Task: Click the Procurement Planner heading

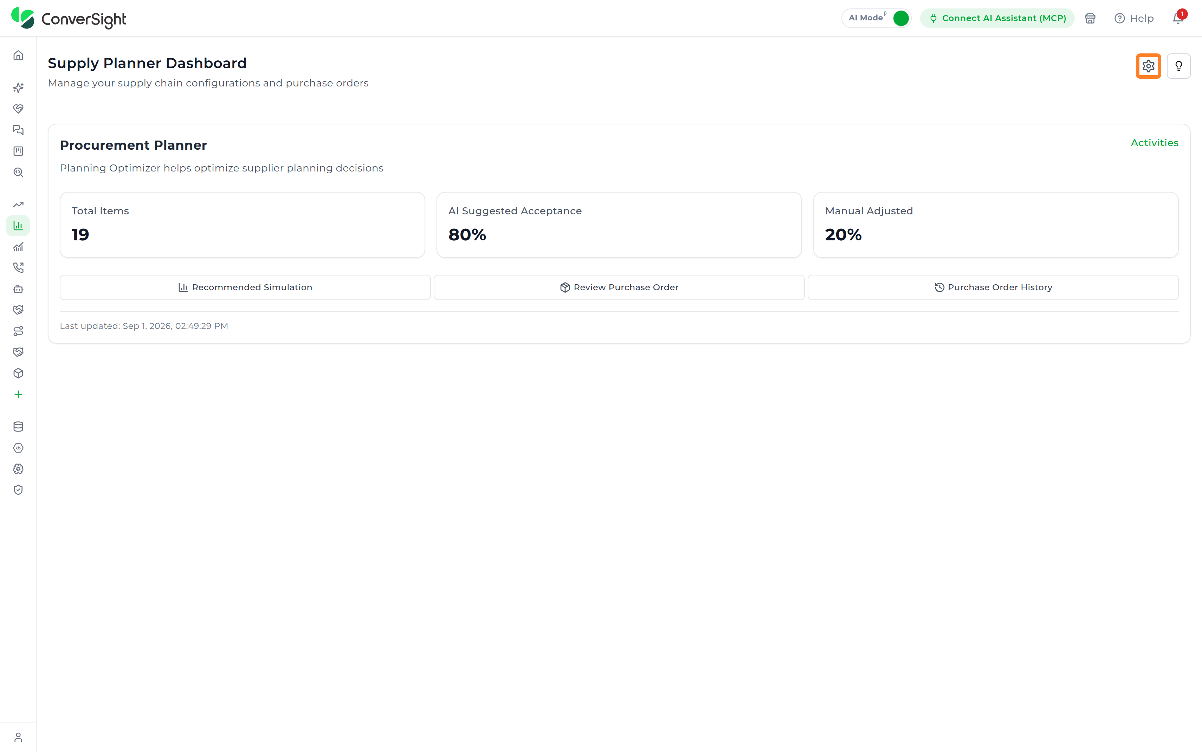Action: (133, 145)
